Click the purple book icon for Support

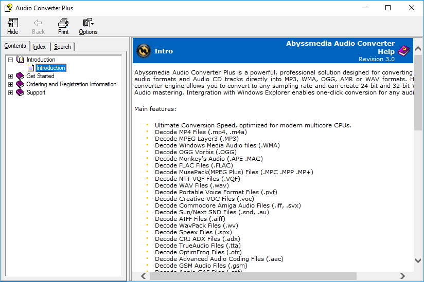(x=20, y=92)
